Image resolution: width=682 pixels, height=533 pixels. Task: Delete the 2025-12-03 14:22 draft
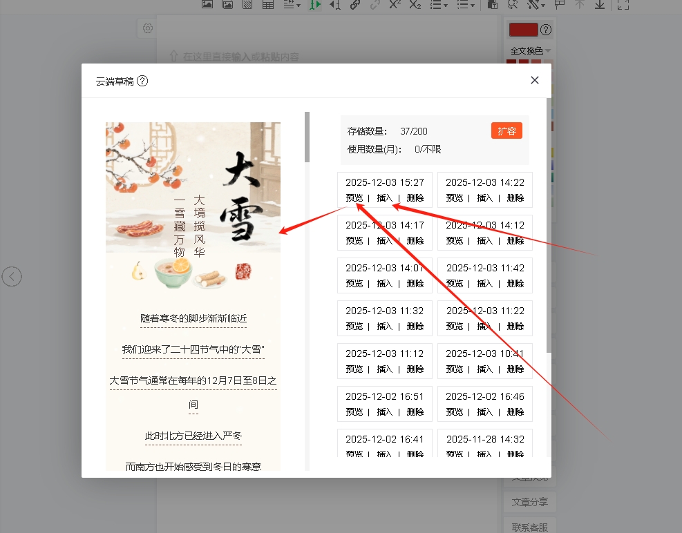click(x=515, y=198)
